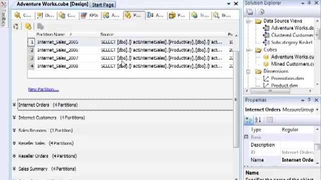Select Adventure Works.dsv in Solution Explorer

(x=289, y=28)
